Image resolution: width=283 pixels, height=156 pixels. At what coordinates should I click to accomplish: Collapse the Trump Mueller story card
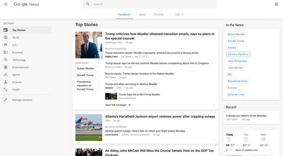pyautogui.click(x=214, y=105)
